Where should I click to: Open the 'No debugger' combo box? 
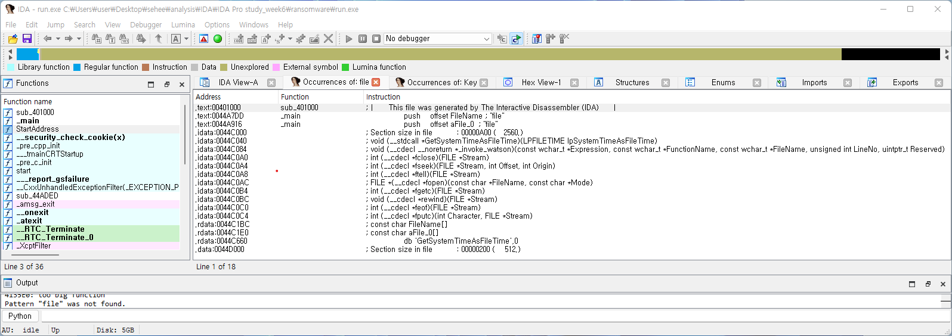pos(438,39)
